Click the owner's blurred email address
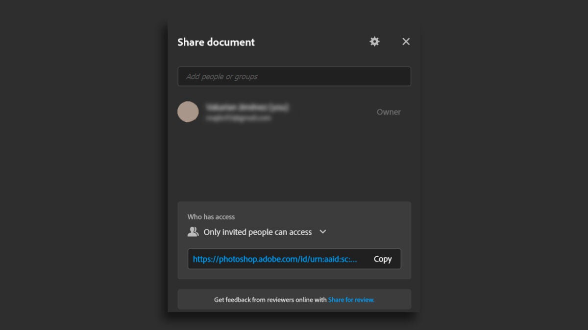The width and height of the screenshot is (588, 330). pos(238,118)
